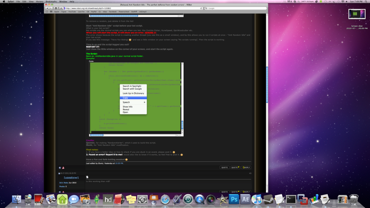Click the PayPal bookmark in the bookmarks bar
370x208 pixels.
pos(94,12)
